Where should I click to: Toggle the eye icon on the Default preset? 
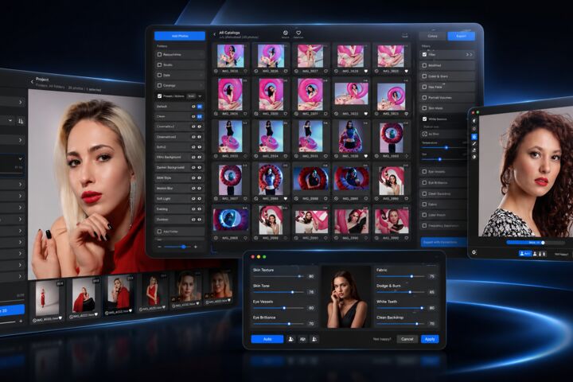(193, 107)
